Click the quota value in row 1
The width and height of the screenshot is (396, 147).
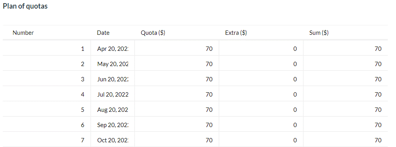pyautogui.click(x=209, y=49)
